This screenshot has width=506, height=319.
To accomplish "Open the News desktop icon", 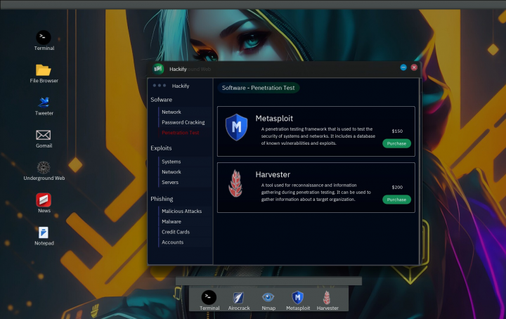I will 44,200.
